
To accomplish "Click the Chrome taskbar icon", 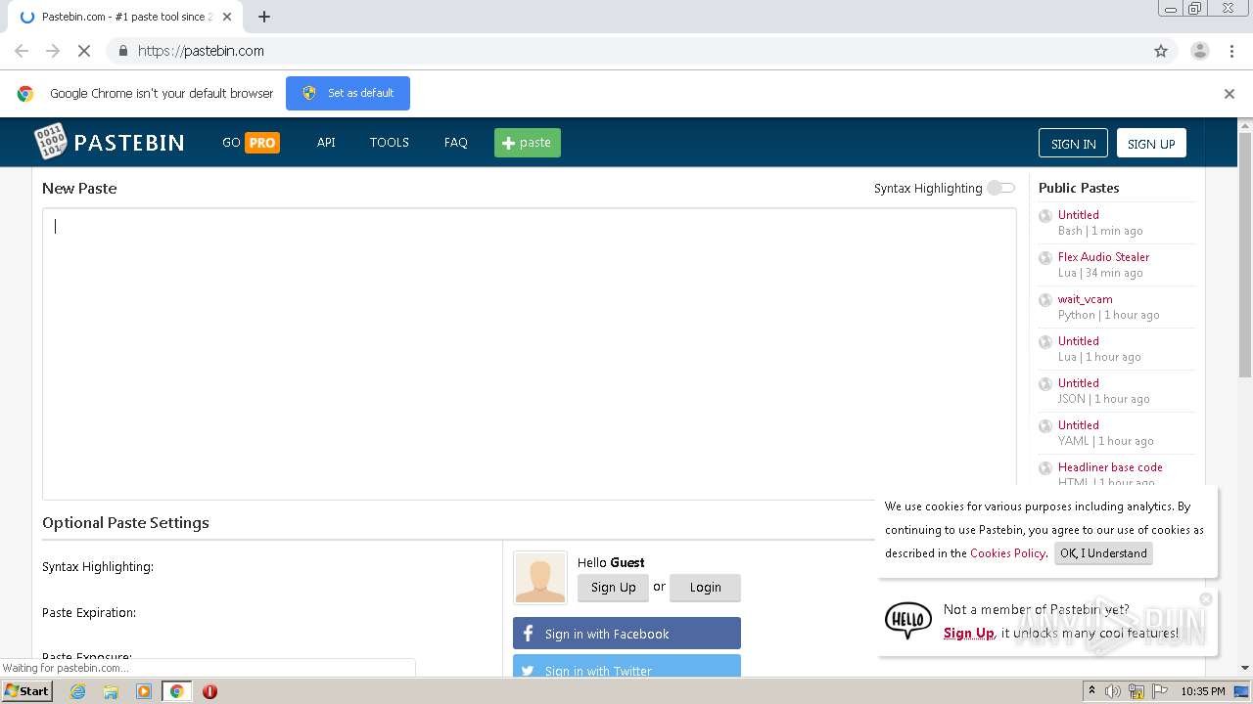I will coord(176,691).
